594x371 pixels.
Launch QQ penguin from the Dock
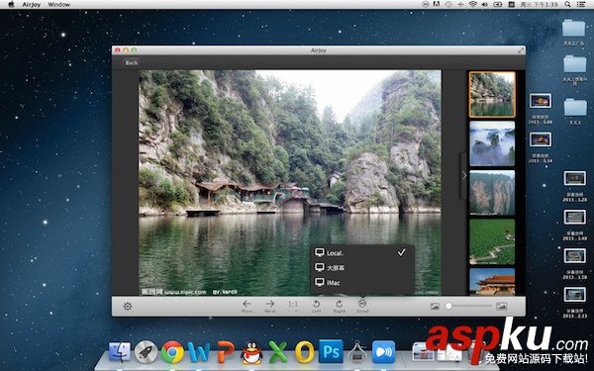pyautogui.click(x=251, y=352)
